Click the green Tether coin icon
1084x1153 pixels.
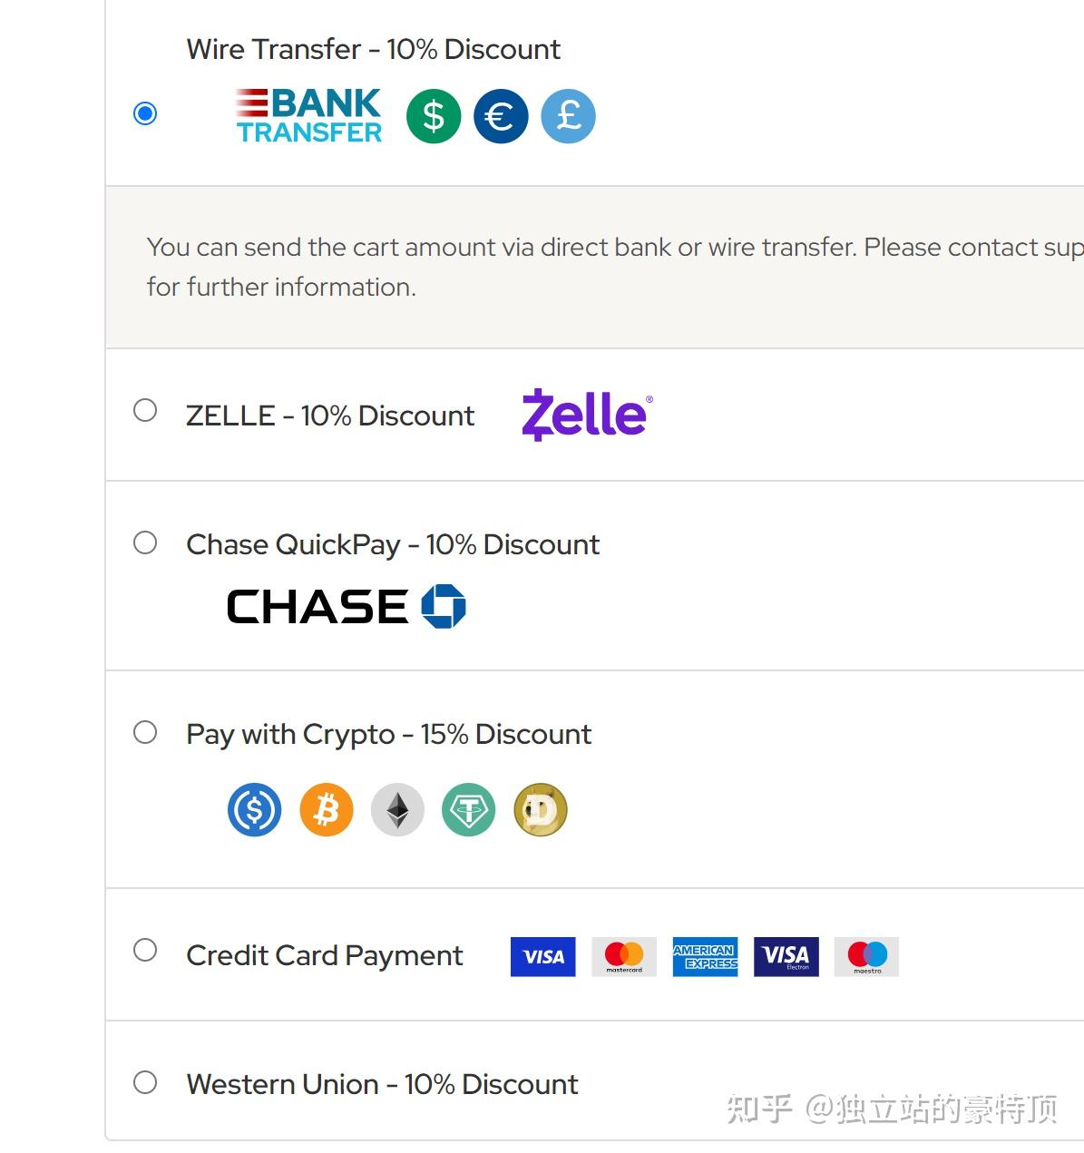468,809
